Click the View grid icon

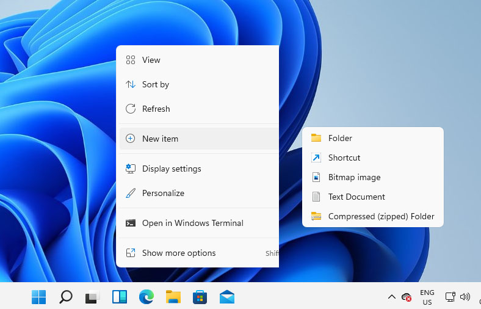131,60
